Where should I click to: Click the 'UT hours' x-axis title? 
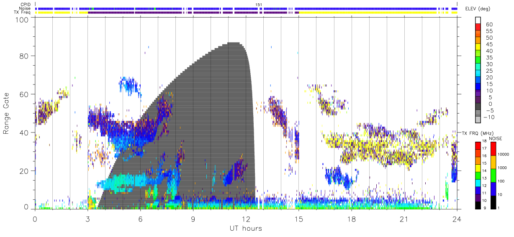click(x=246, y=228)
